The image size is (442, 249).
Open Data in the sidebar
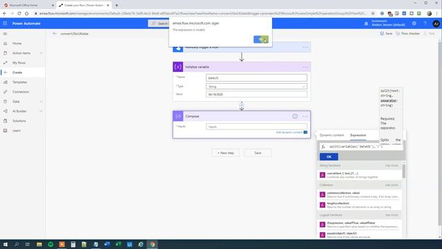pyautogui.click(x=16, y=102)
